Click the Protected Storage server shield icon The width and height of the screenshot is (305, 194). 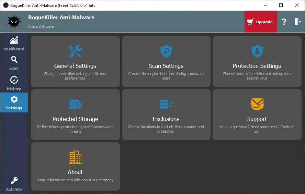pyautogui.click(x=76, y=104)
